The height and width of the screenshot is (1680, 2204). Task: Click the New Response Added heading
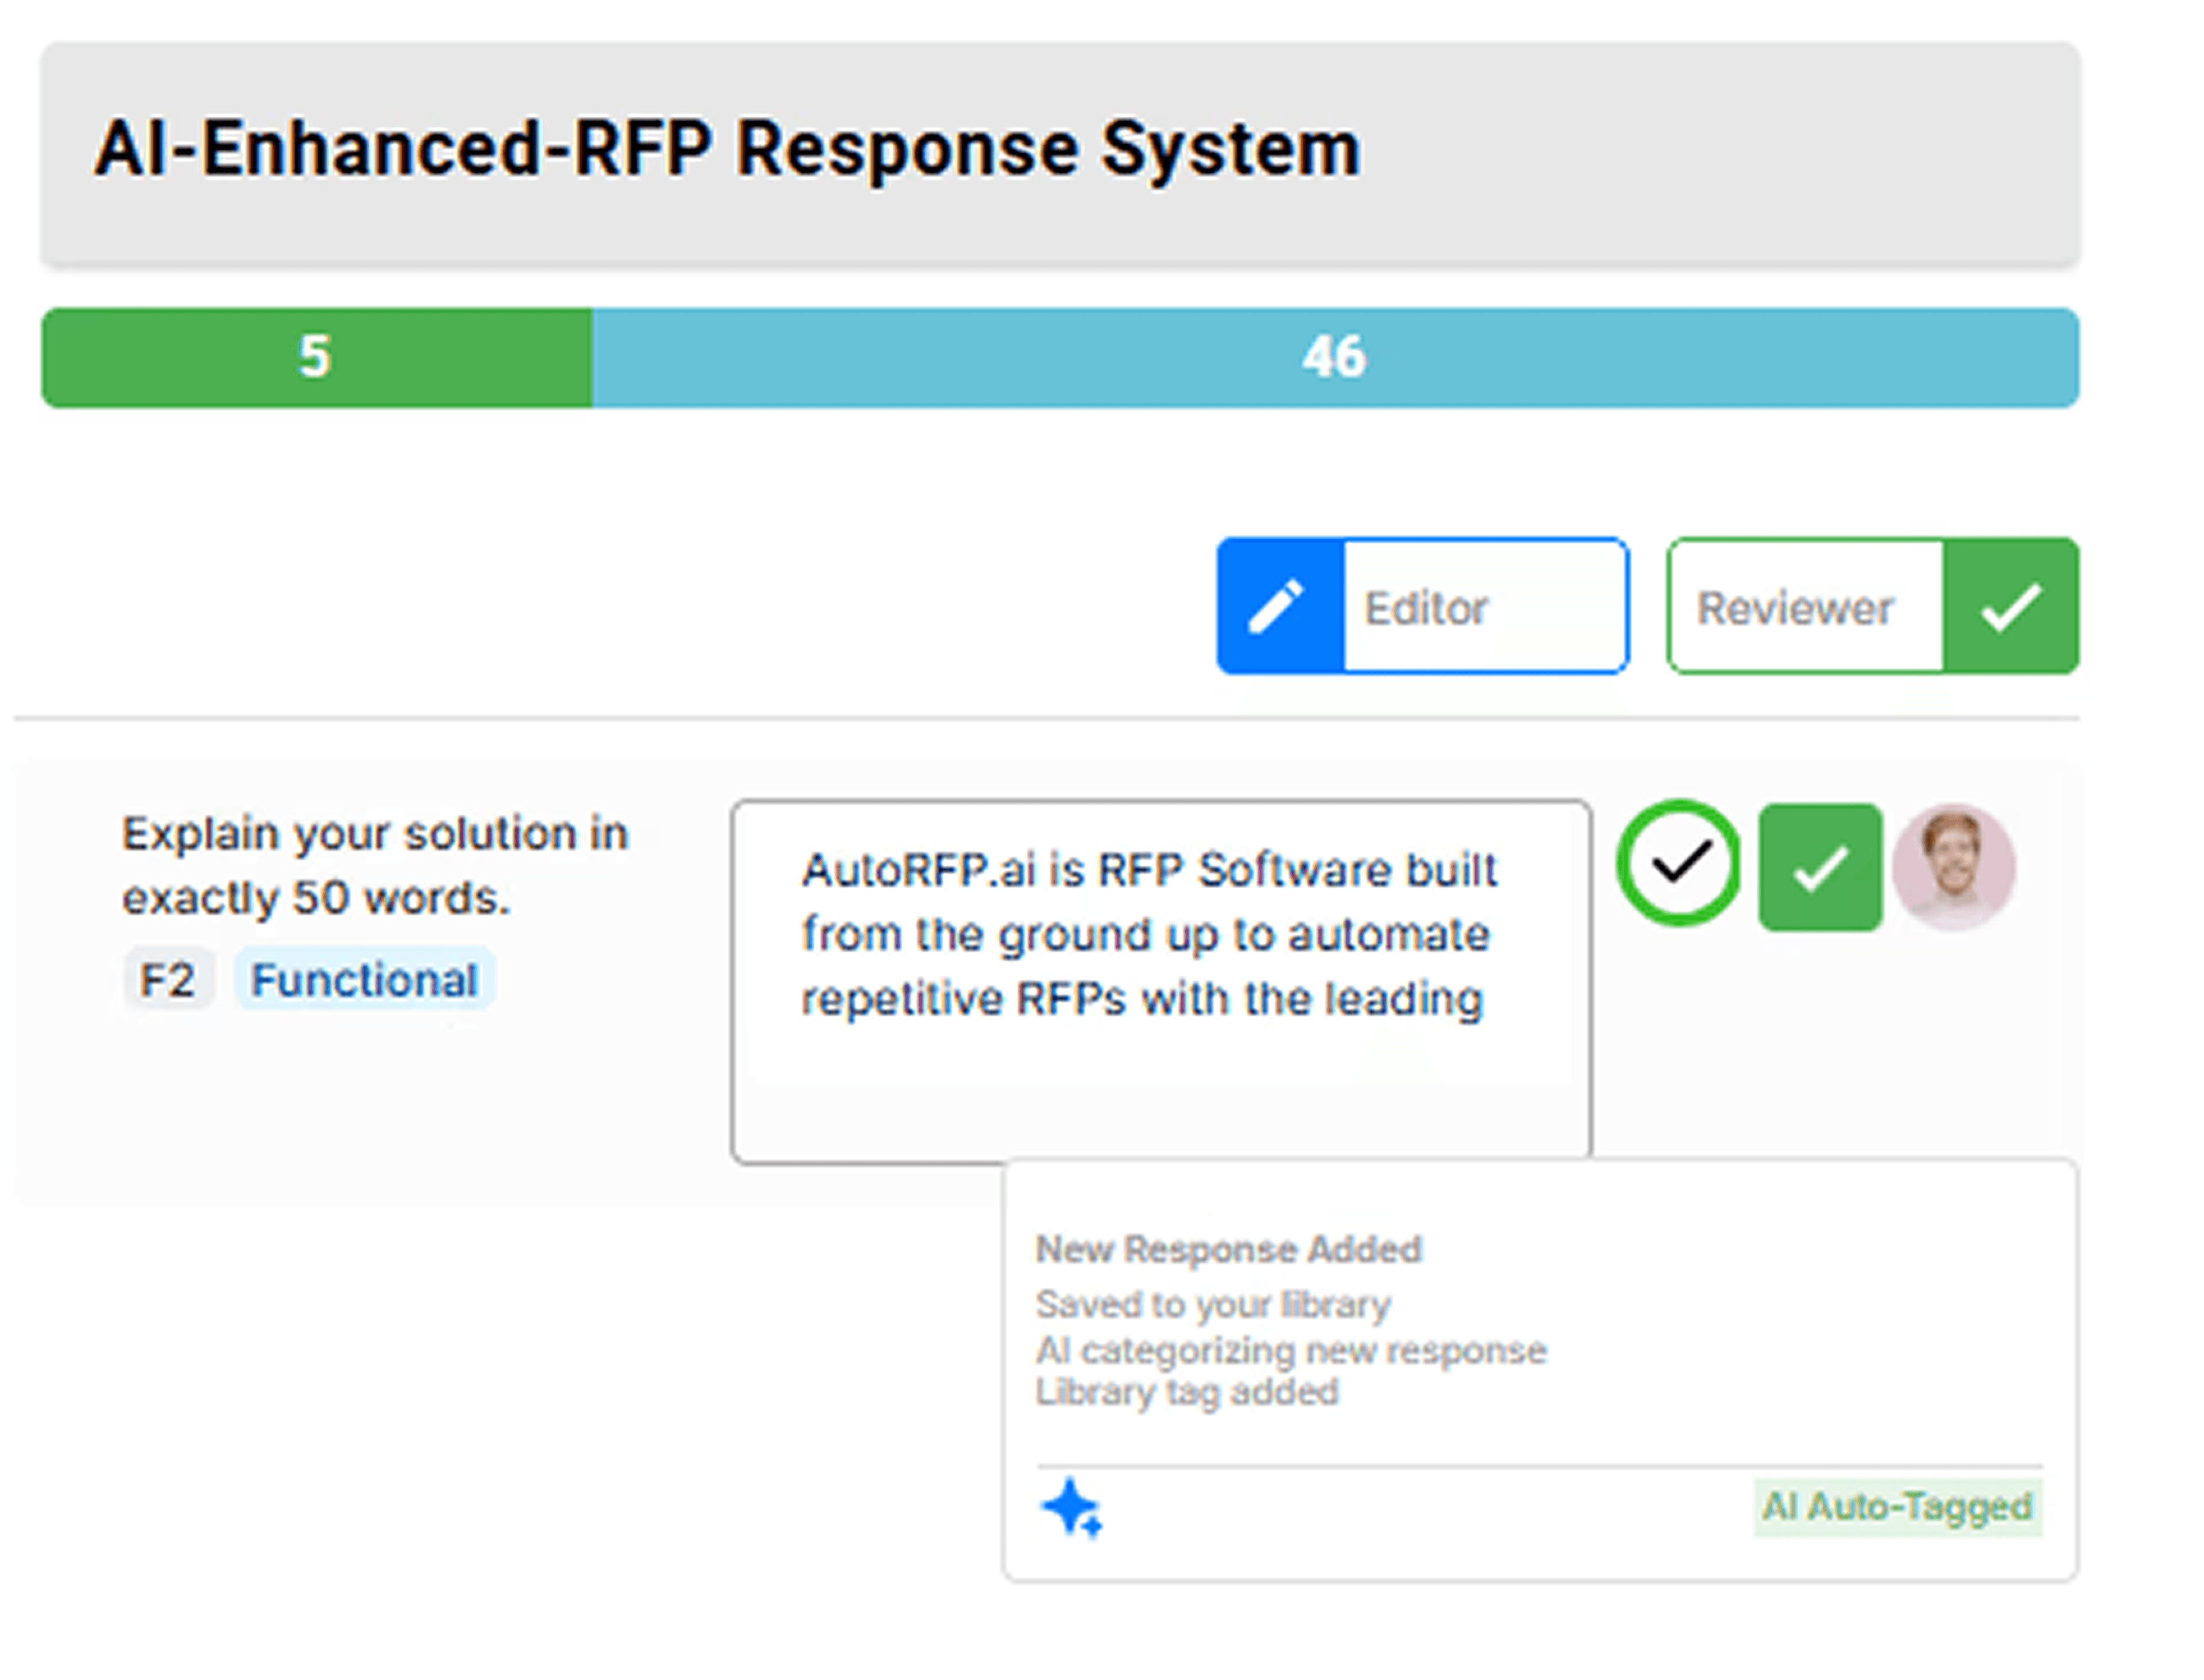[1228, 1249]
